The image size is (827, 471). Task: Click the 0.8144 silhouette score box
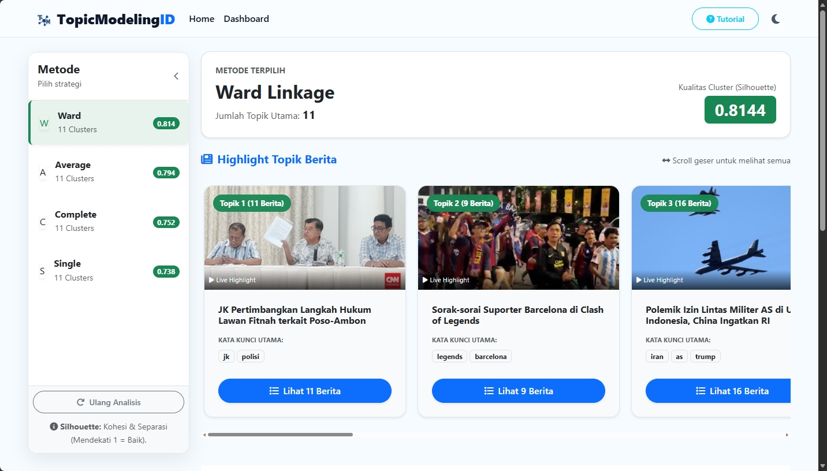tap(740, 110)
